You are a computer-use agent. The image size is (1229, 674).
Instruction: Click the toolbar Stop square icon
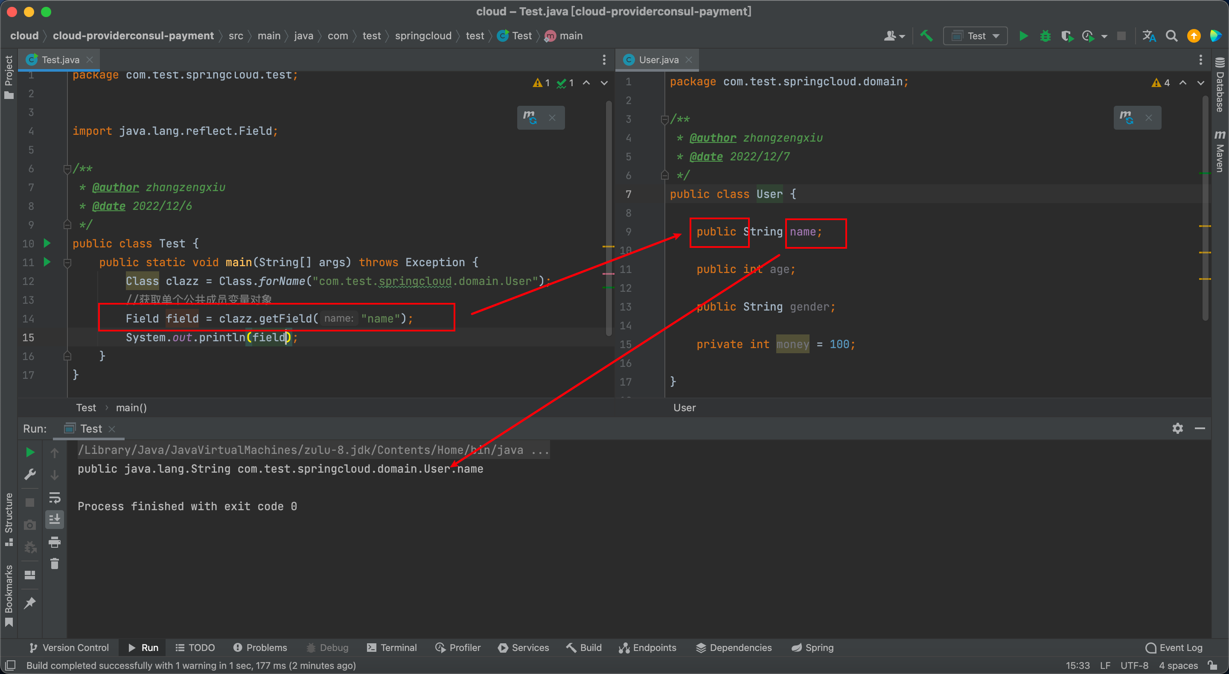(1121, 36)
